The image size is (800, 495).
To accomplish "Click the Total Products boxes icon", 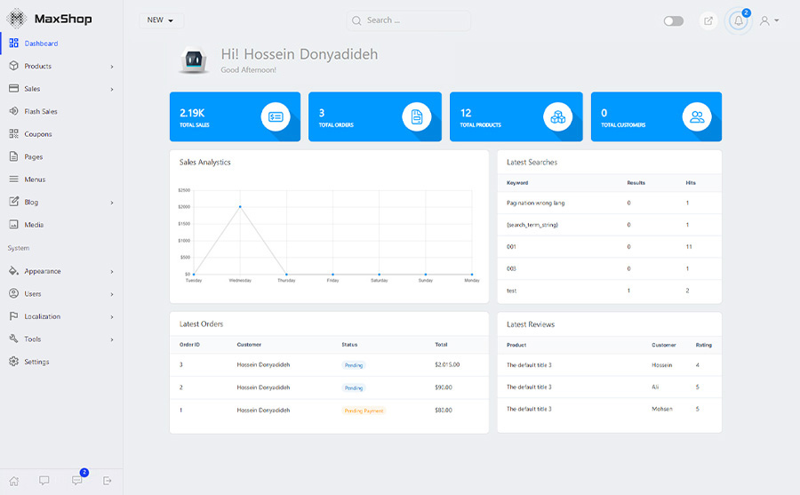I will [x=557, y=116].
